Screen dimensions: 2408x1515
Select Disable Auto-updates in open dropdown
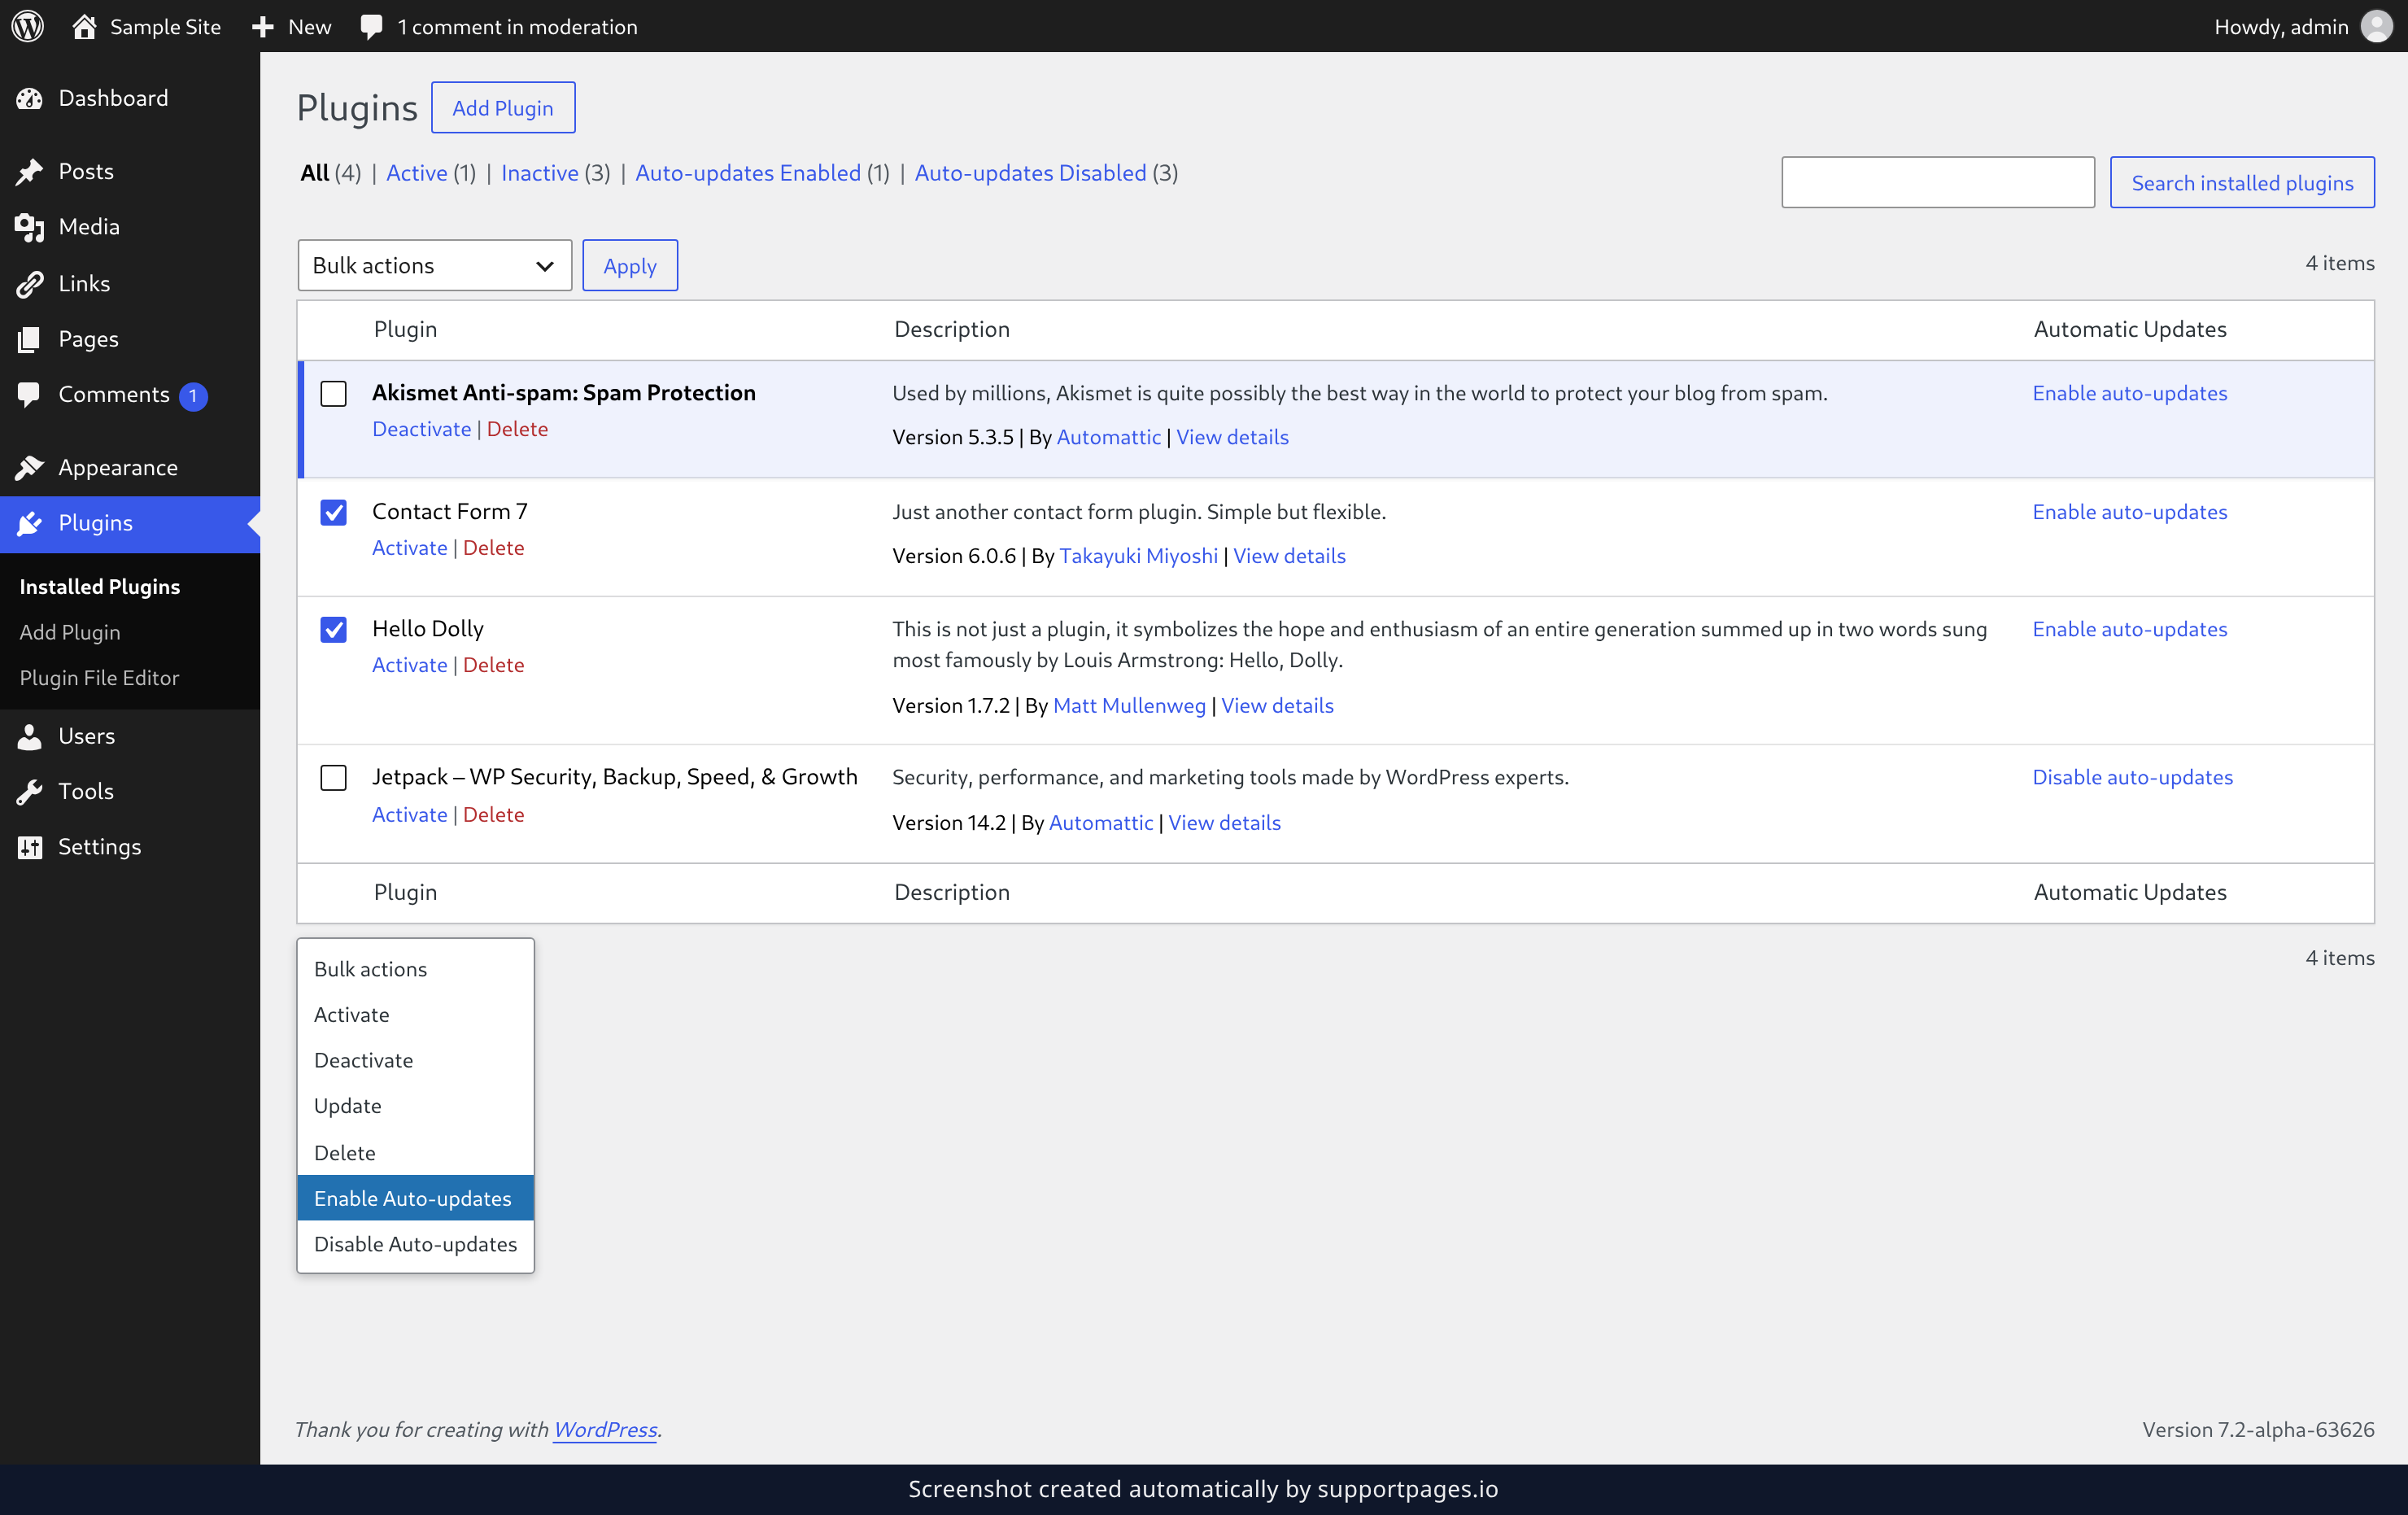pyautogui.click(x=415, y=1244)
